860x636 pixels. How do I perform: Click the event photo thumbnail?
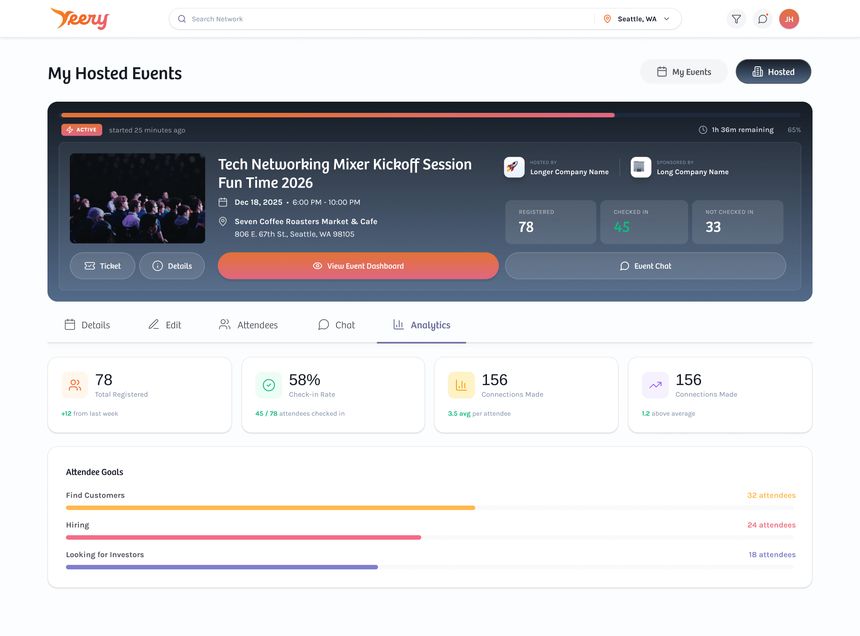(x=137, y=198)
